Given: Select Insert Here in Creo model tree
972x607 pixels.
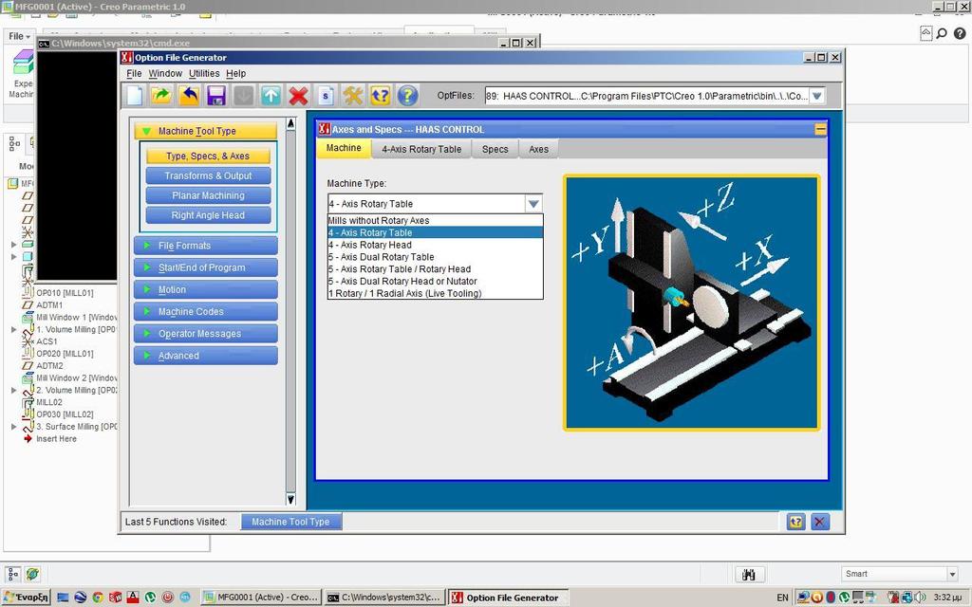Looking at the screenshot, I should [x=56, y=438].
